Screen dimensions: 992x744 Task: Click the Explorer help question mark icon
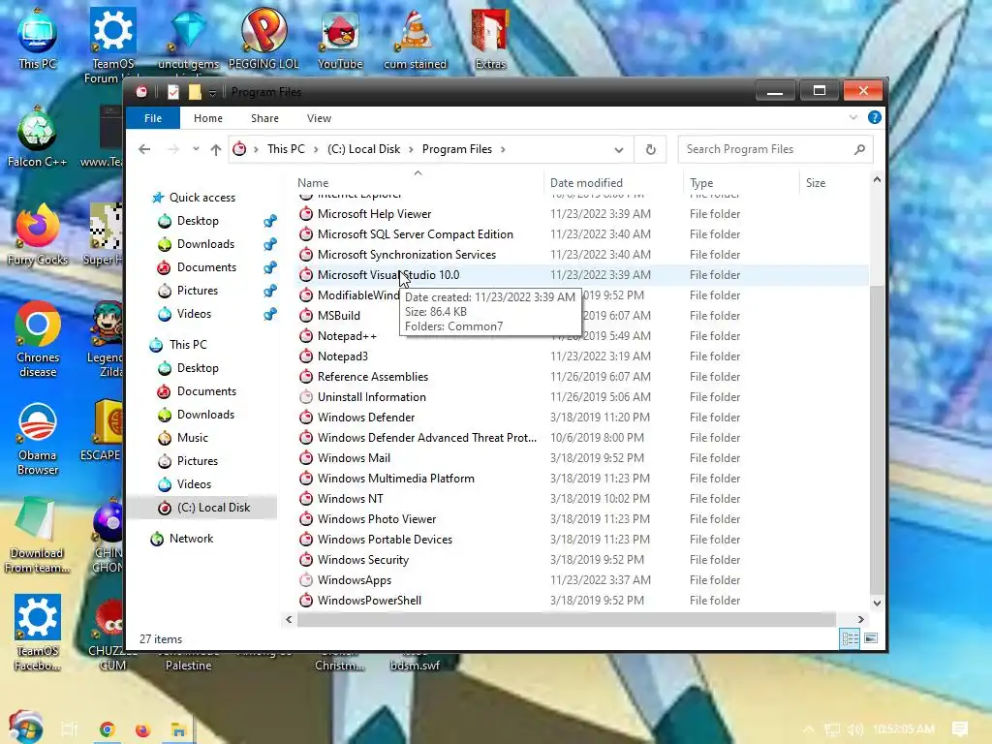(x=875, y=117)
